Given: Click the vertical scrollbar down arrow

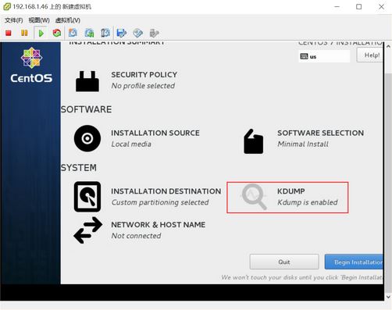Looking at the screenshot, I should click(388, 297).
